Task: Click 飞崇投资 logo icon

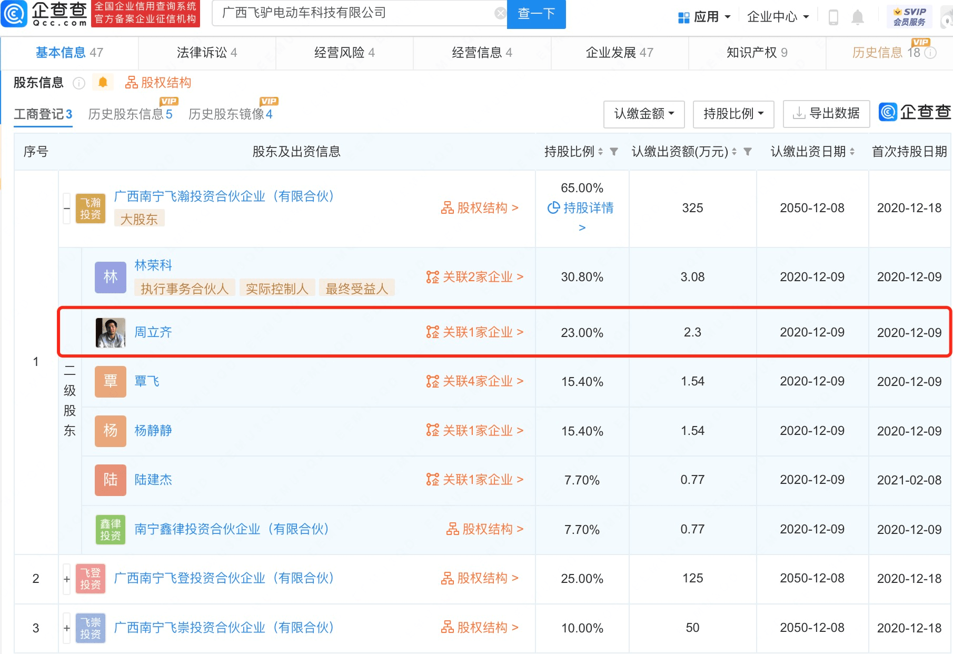Action: (91, 628)
